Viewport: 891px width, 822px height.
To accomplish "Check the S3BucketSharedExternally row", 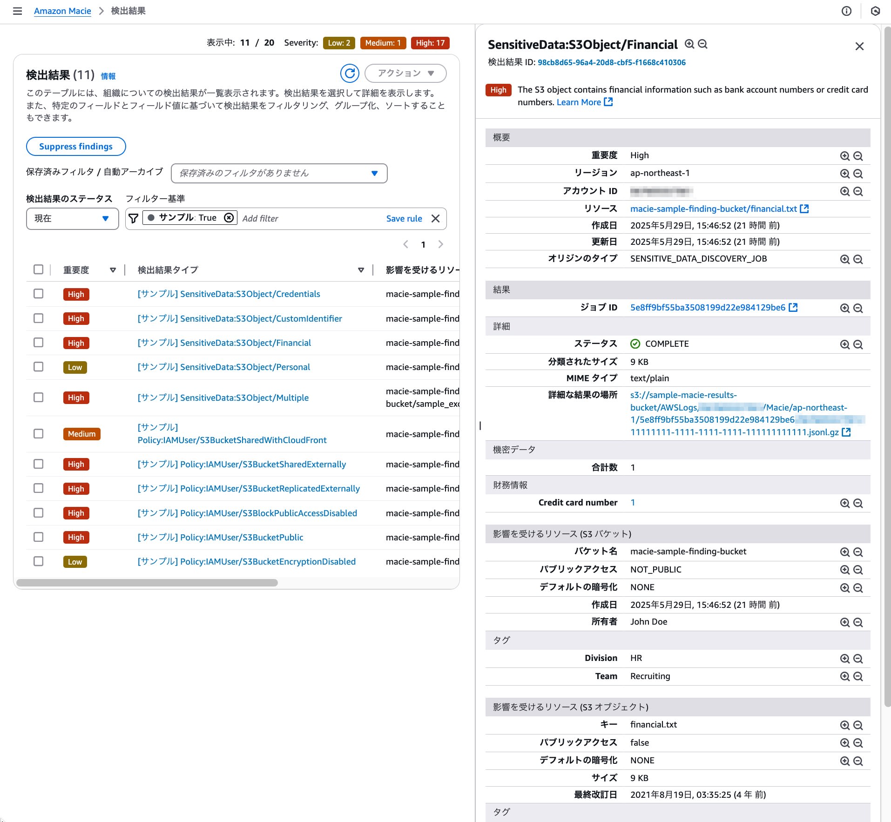I will tap(39, 464).
